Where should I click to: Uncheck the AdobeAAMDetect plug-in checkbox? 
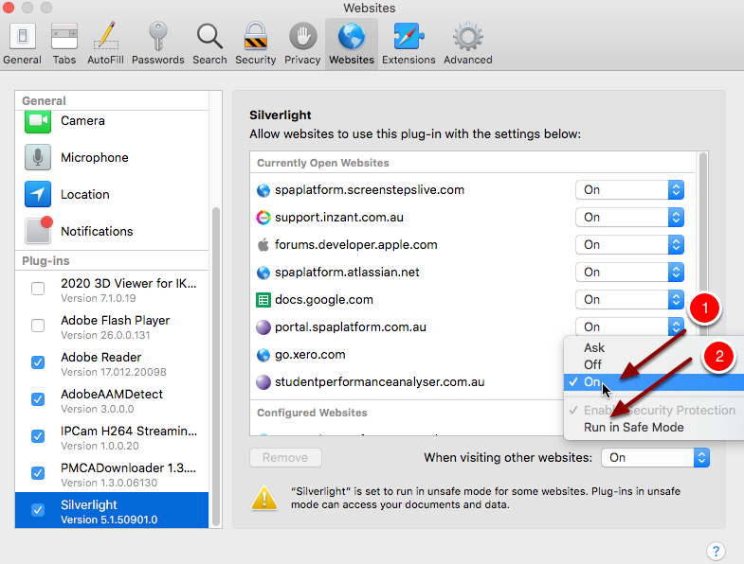pos(38,399)
